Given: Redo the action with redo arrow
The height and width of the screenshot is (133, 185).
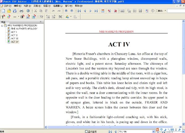Looking at the screenshot, I should (59, 11).
